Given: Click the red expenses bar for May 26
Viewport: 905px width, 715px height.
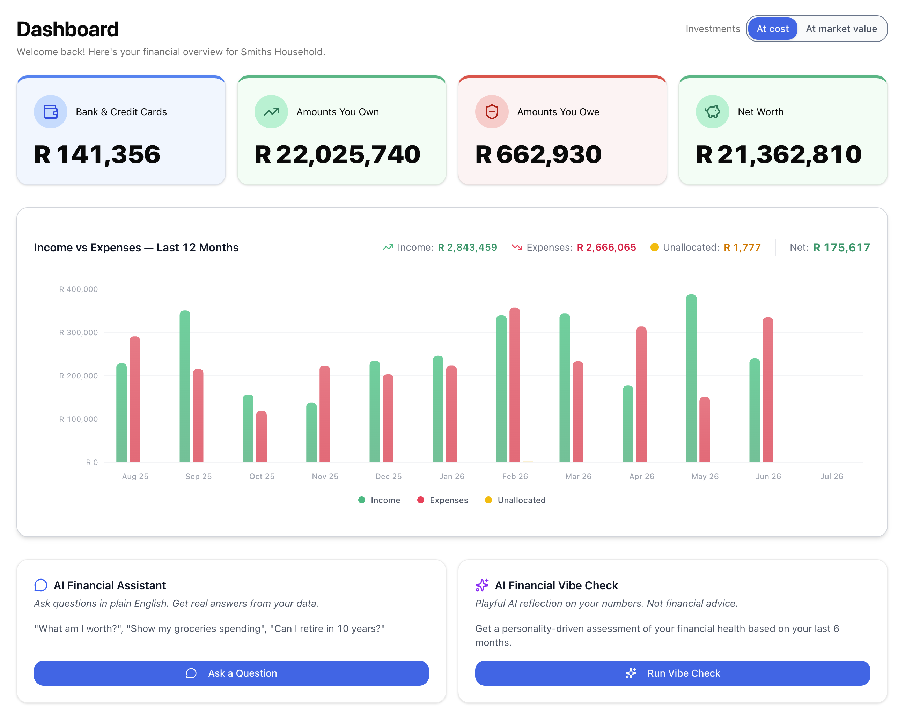Looking at the screenshot, I should click(x=705, y=429).
